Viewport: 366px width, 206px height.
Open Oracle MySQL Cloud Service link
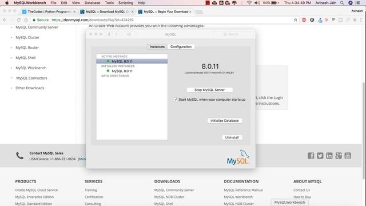click(x=37, y=190)
